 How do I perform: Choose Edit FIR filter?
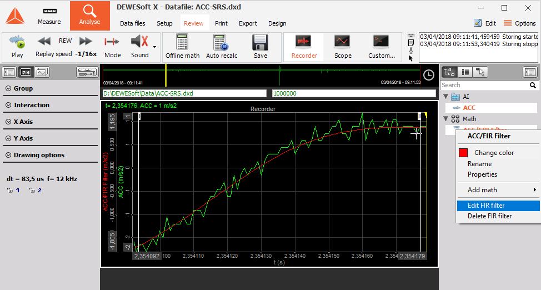pos(498,206)
